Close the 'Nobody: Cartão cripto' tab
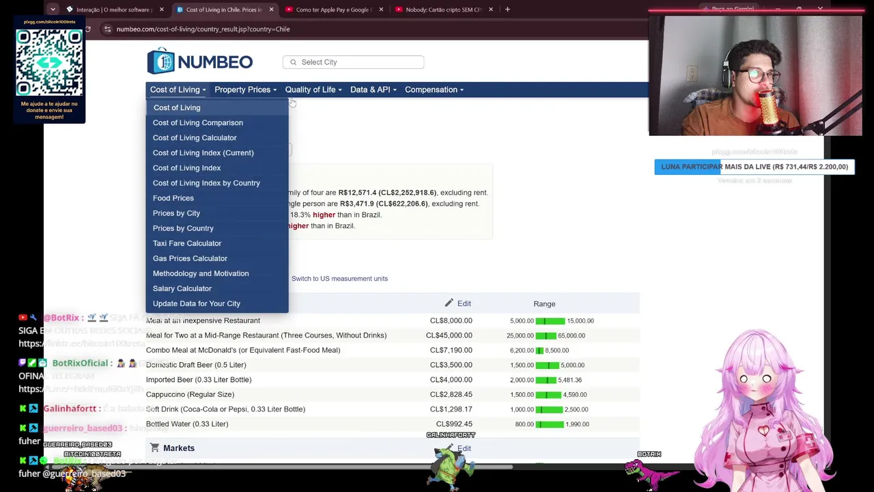Viewport: 874px width, 492px height. [490, 10]
